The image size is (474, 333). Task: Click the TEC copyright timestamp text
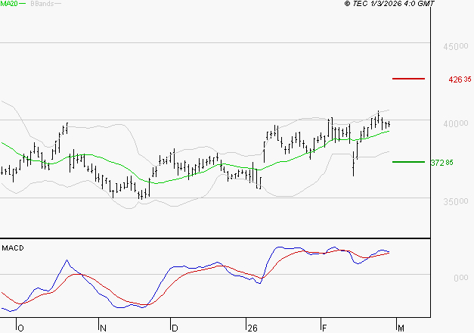[x=389, y=4]
